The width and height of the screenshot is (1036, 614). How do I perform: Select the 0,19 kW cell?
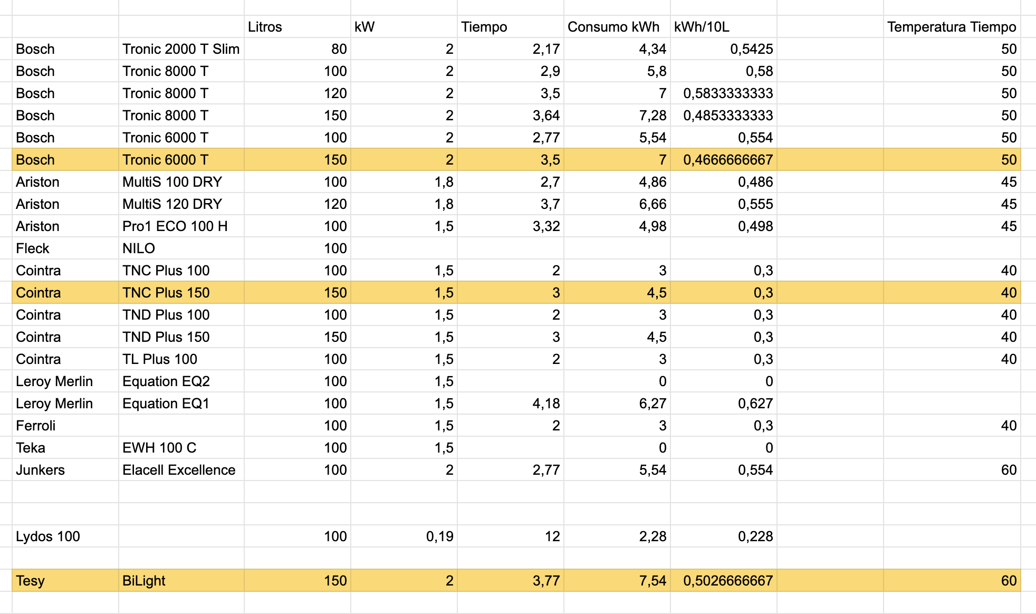coord(404,536)
